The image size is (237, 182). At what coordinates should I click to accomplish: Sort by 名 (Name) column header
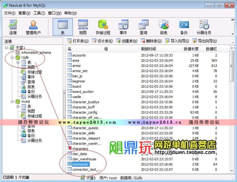coord(84,49)
